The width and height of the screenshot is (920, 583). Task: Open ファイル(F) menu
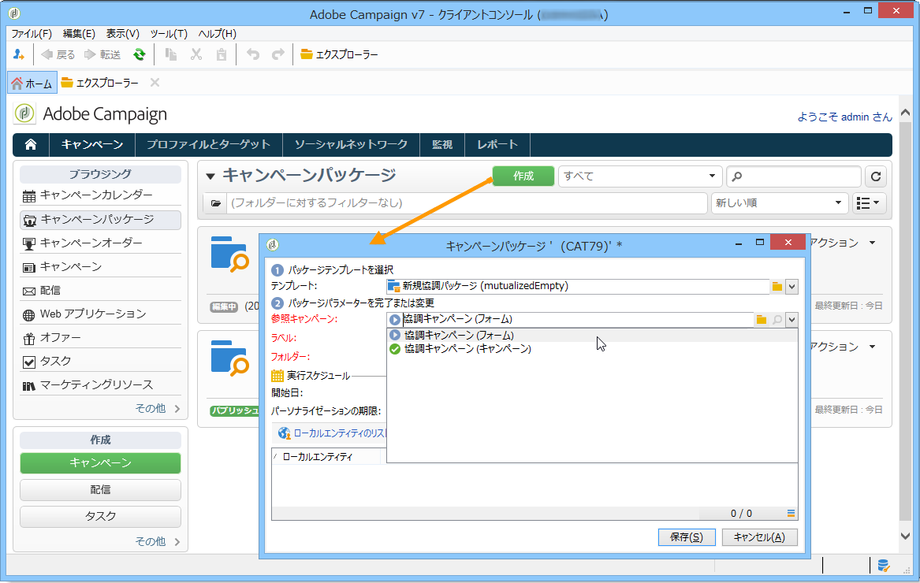pyautogui.click(x=32, y=33)
